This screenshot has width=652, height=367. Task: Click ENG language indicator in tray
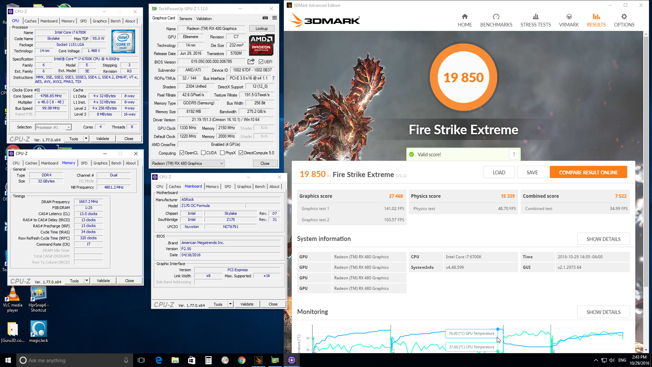point(622,360)
